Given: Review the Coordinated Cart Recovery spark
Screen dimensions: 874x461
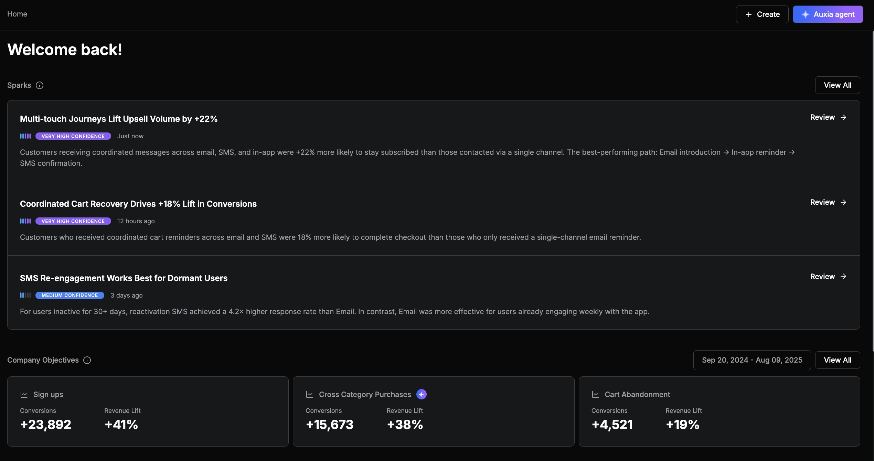Looking at the screenshot, I should coord(828,202).
